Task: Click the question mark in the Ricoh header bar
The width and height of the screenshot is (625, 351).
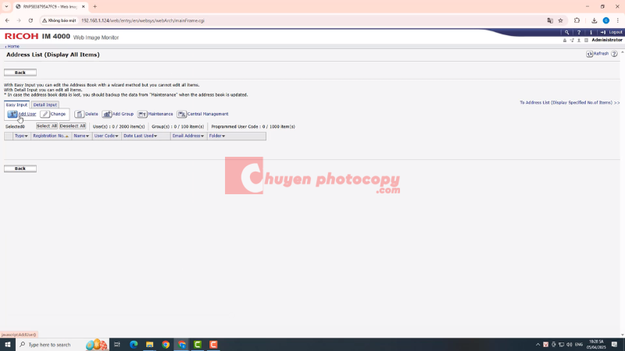Action: pos(579,32)
